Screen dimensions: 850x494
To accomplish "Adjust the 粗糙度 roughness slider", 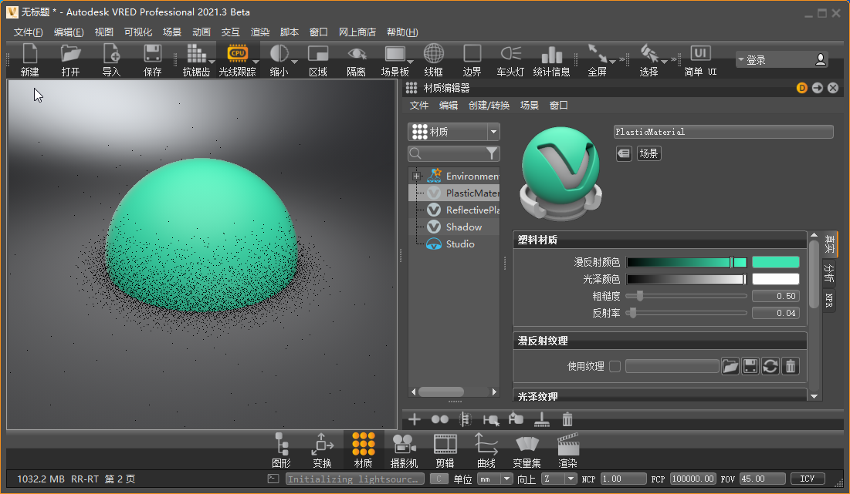I will pos(686,296).
